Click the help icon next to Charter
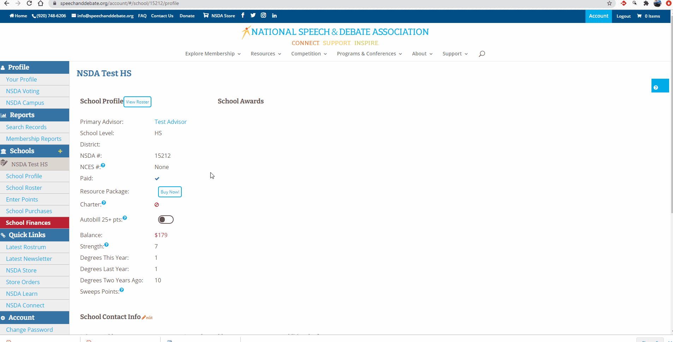Viewport: 673px width, 342px height. click(x=104, y=203)
